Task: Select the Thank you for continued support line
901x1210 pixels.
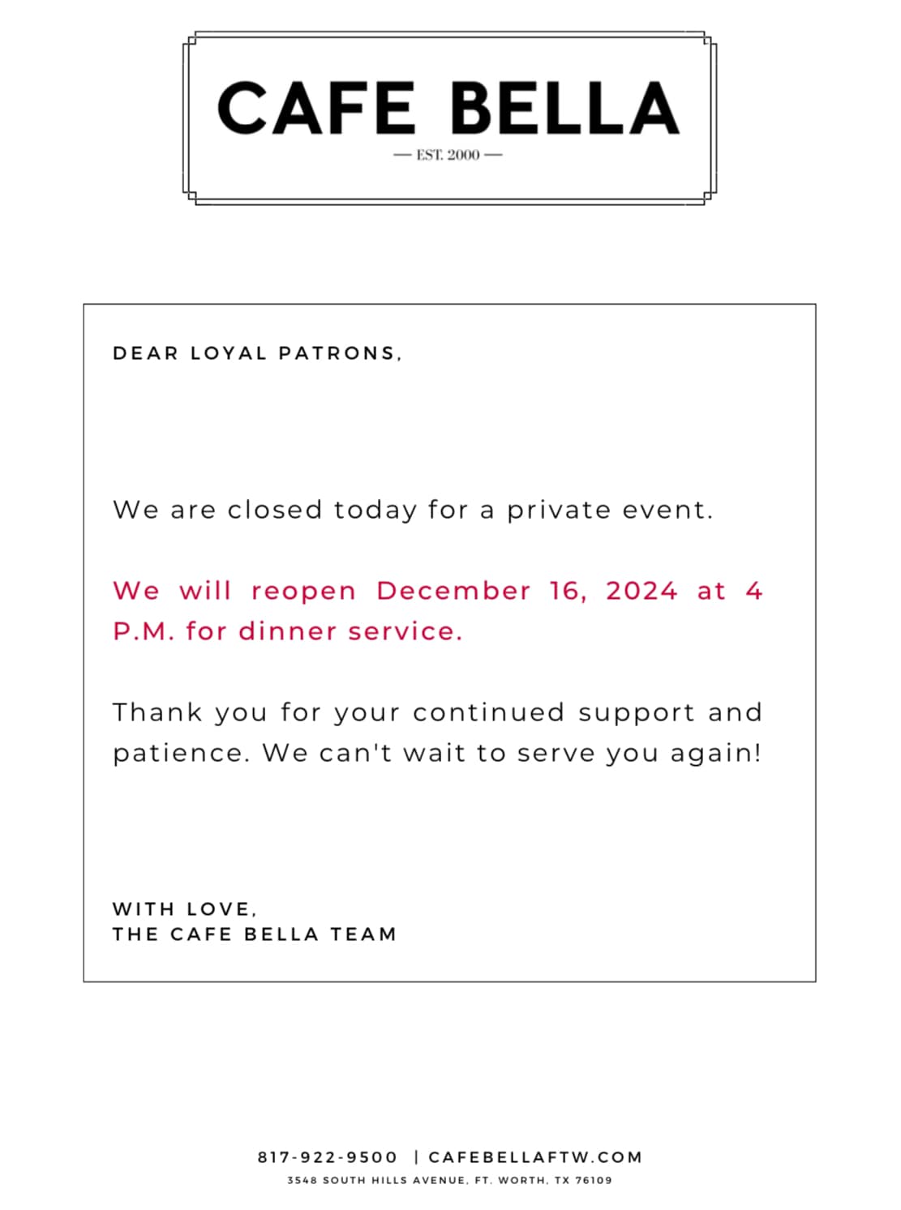Action: (438, 712)
